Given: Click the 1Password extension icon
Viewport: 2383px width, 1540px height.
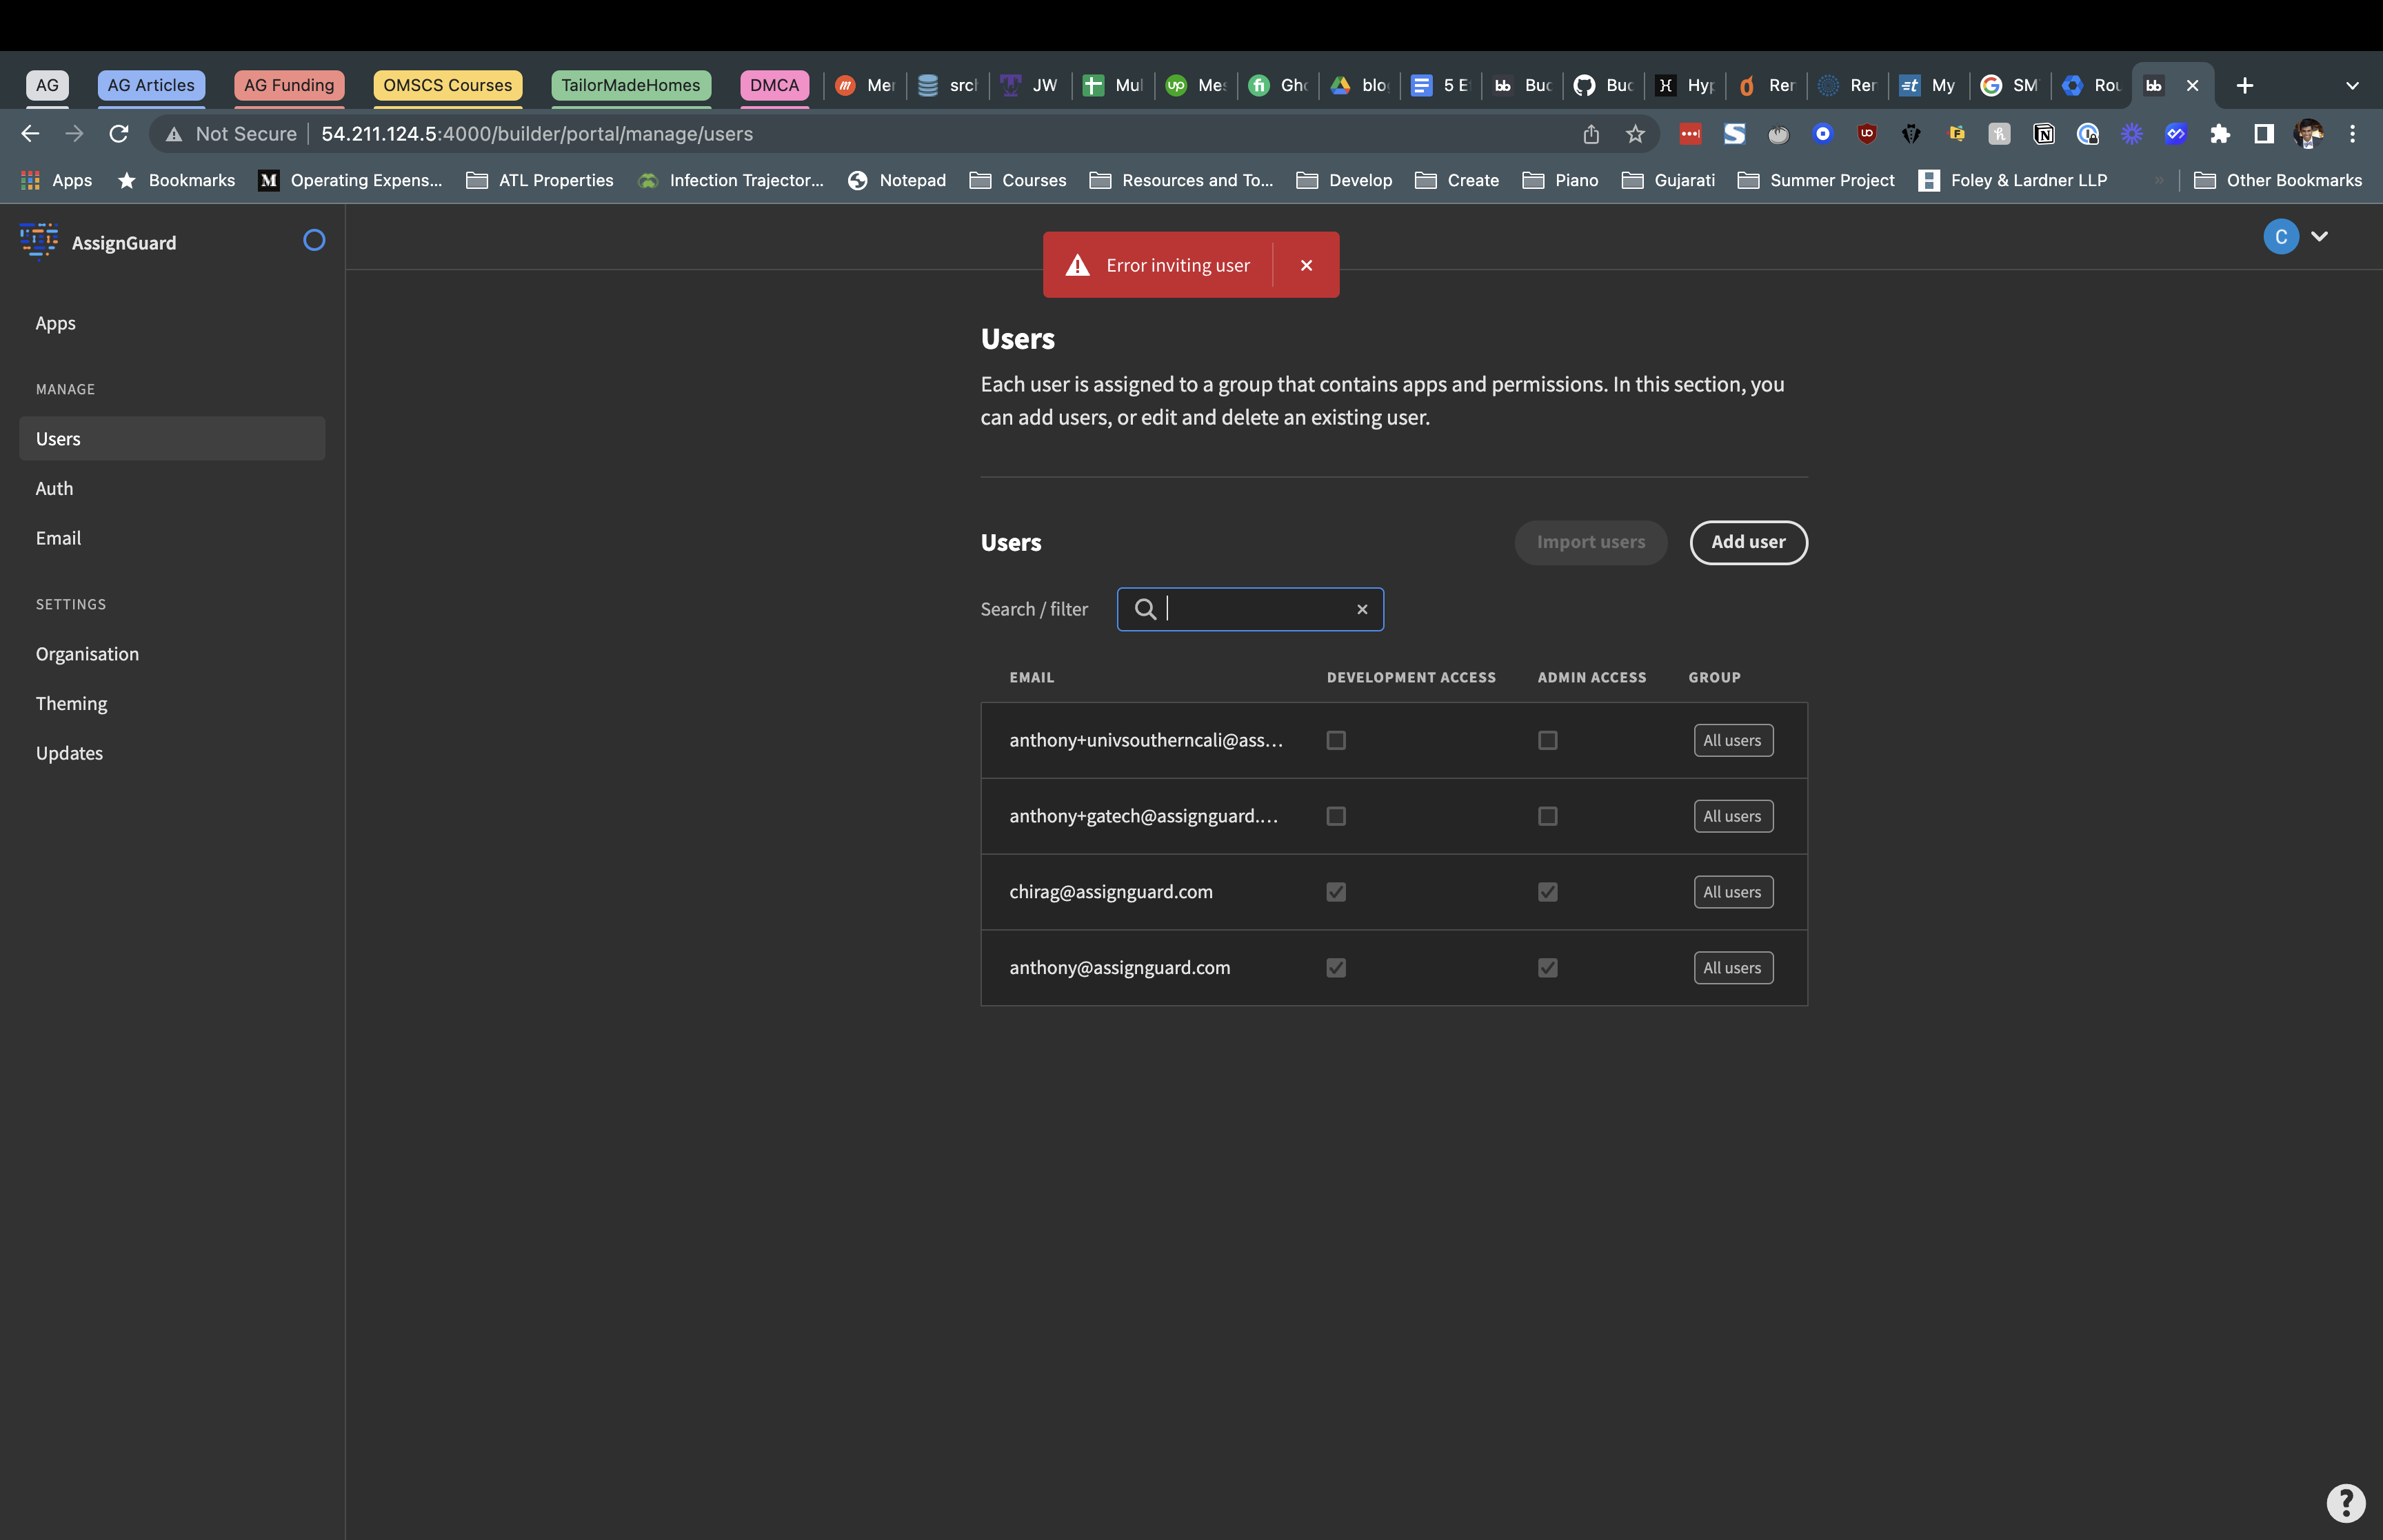Looking at the screenshot, I should pos(2088,133).
